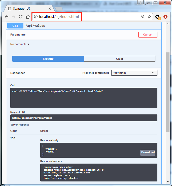Click the No parameters text
Screen dimensions: 172x186
click(20, 44)
